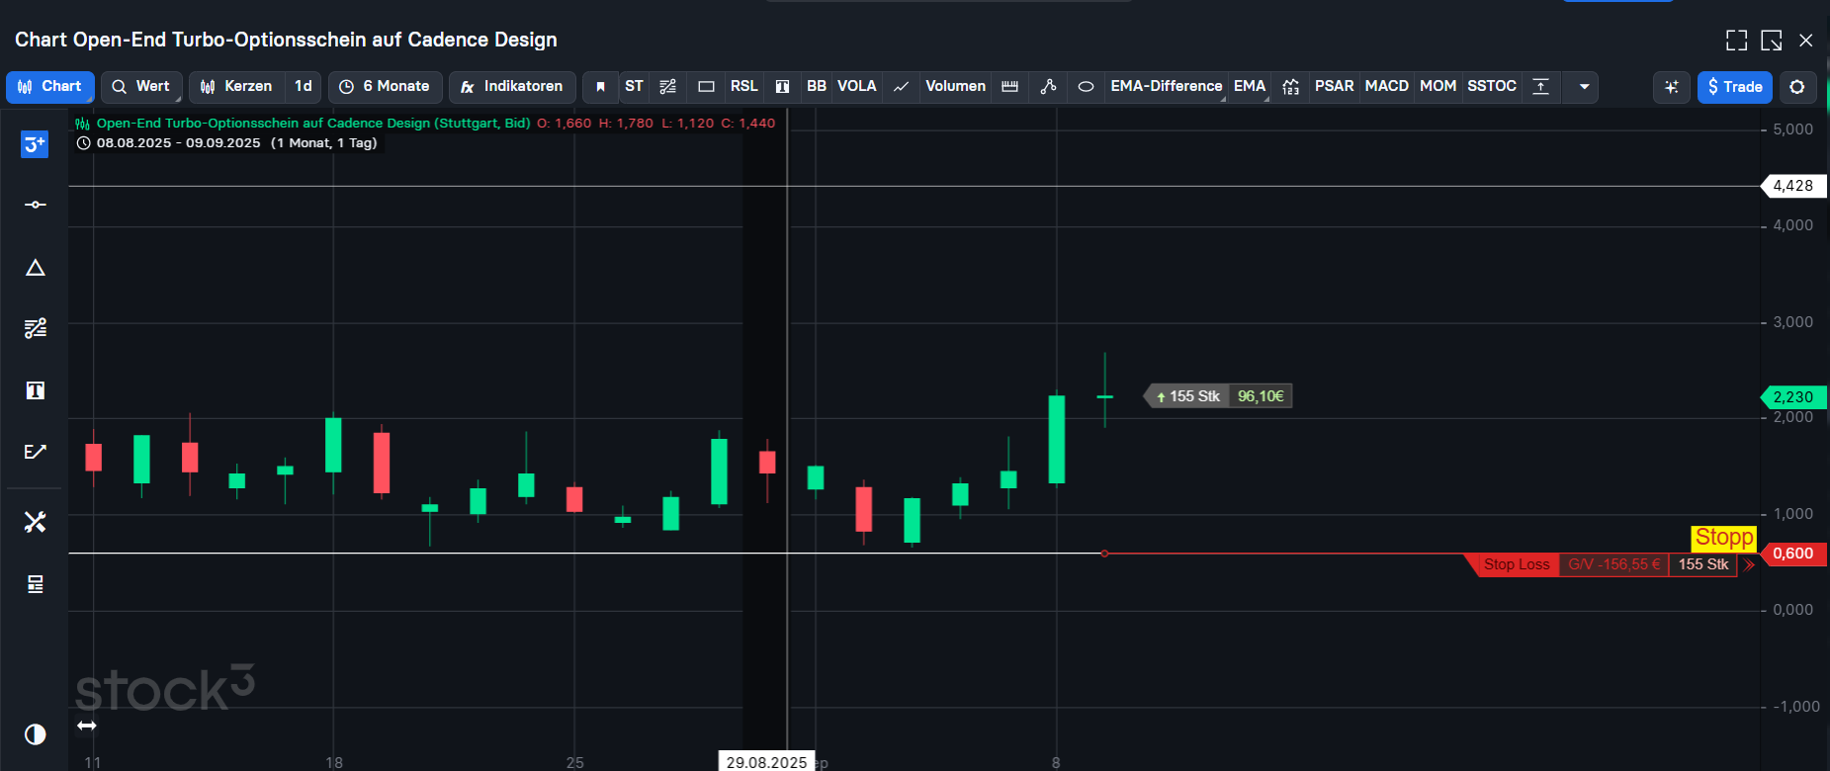Select the ellipse drawing tool
The height and width of the screenshot is (771, 1830).
pyautogui.click(x=1086, y=87)
